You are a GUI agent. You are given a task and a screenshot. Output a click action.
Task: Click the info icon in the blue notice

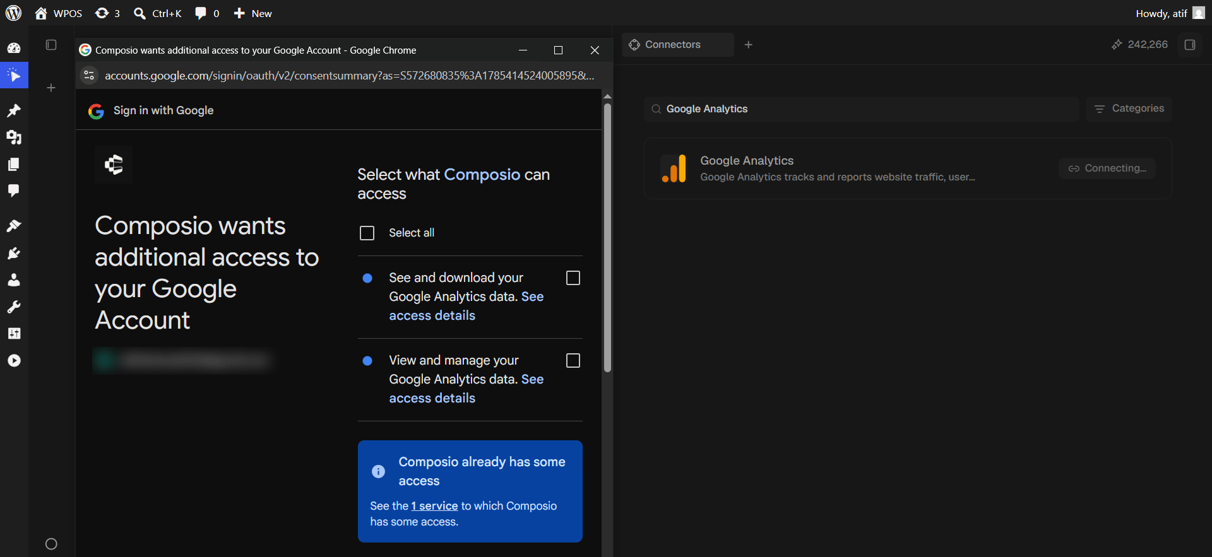378,471
